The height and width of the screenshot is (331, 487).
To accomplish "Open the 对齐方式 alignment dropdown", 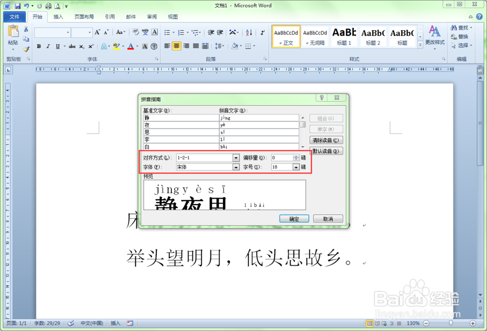I will (236, 158).
